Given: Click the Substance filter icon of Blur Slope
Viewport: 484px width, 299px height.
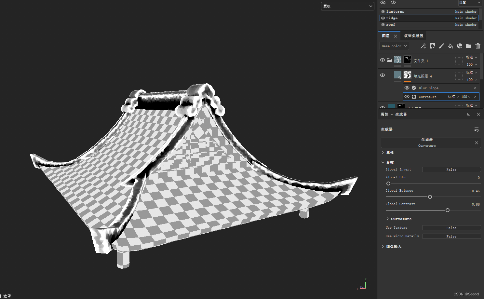Looking at the screenshot, I should 414,88.
